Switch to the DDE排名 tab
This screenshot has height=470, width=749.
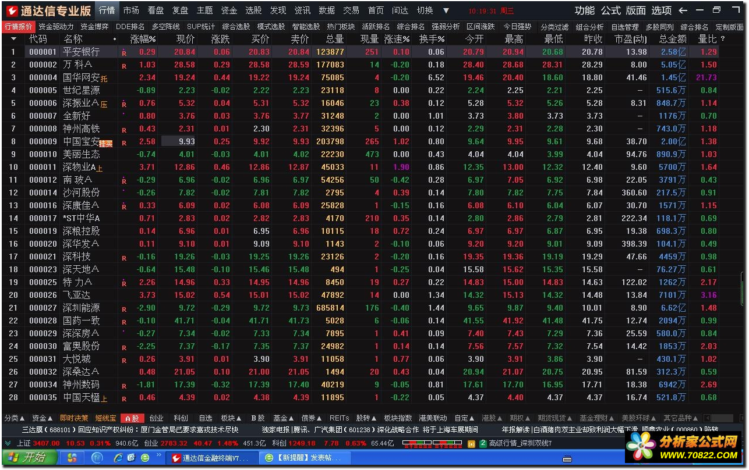coord(130,27)
